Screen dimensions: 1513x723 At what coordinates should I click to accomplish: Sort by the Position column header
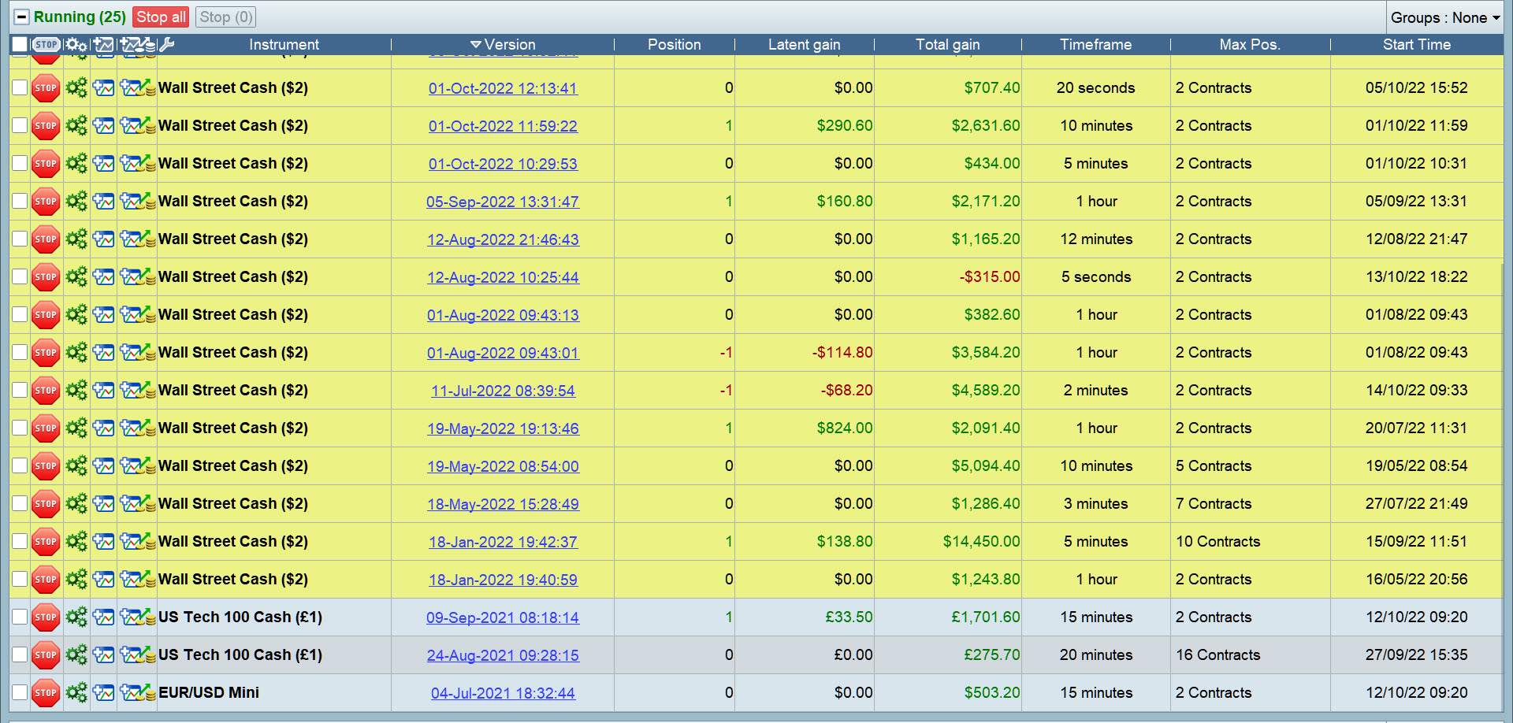tap(675, 45)
